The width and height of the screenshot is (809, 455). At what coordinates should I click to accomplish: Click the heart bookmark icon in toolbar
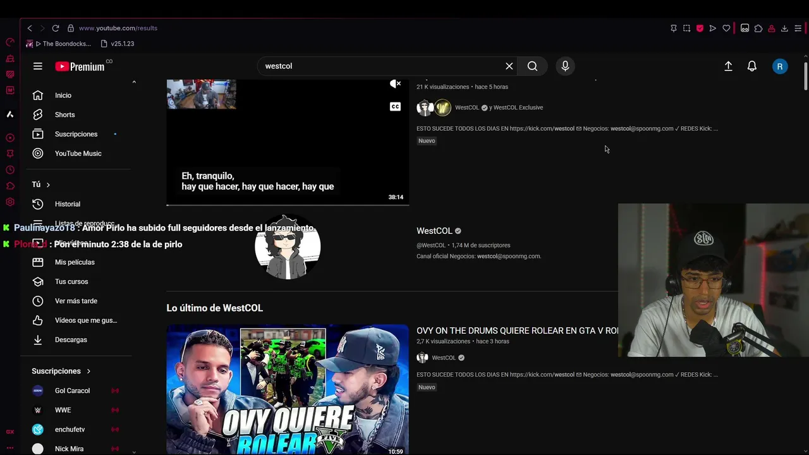(726, 28)
